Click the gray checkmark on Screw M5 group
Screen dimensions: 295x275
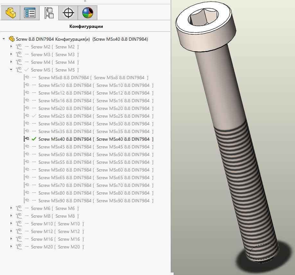coord(27,70)
